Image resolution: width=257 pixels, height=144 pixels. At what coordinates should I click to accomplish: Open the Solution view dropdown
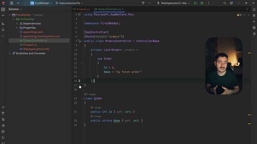pos(15,9)
